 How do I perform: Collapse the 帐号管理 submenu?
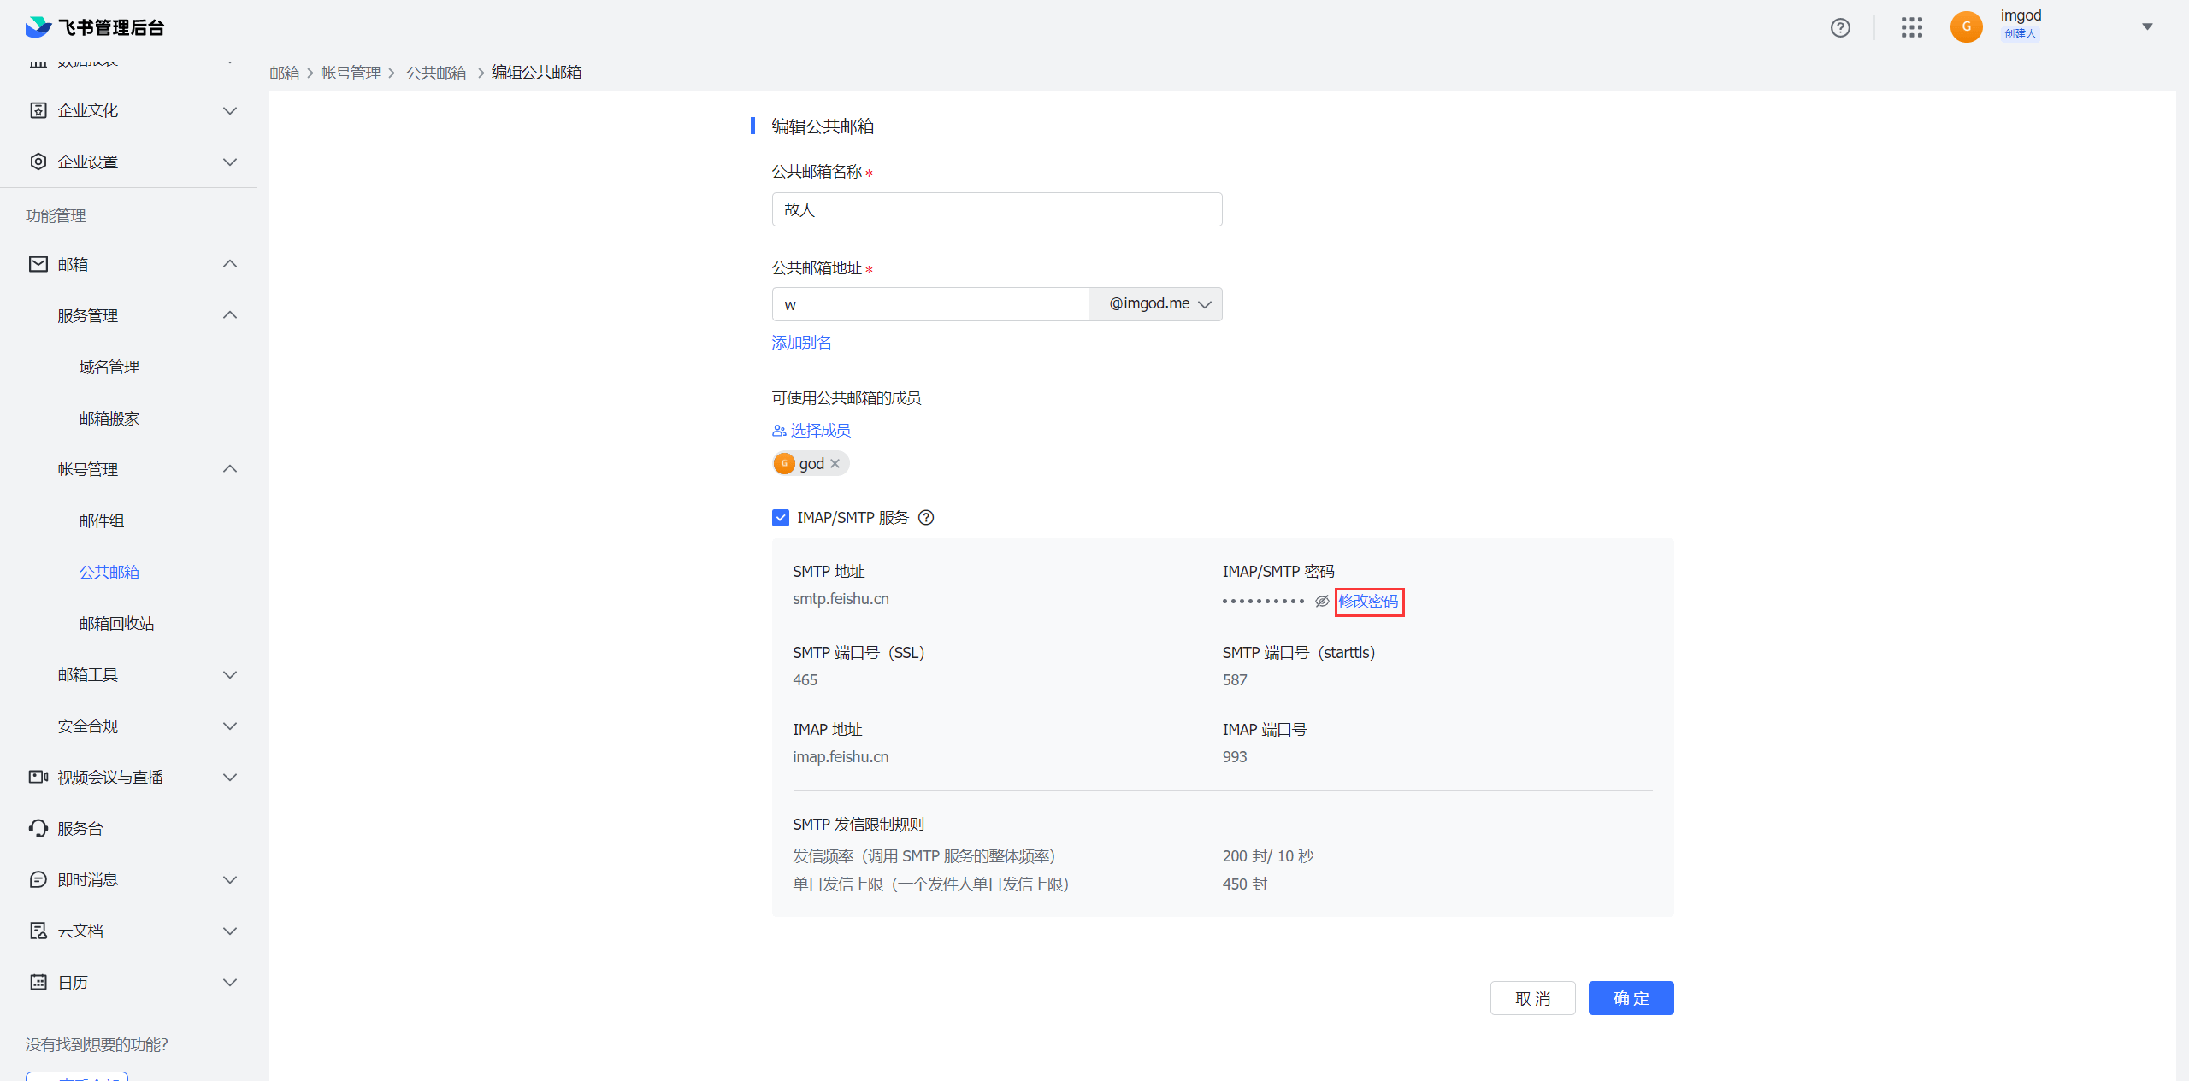click(229, 469)
